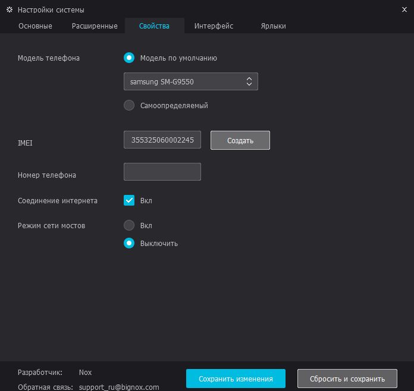Viewport: 414px width, 391px height.
Task: Select the Выключить radio button
Action: pos(129,244)
